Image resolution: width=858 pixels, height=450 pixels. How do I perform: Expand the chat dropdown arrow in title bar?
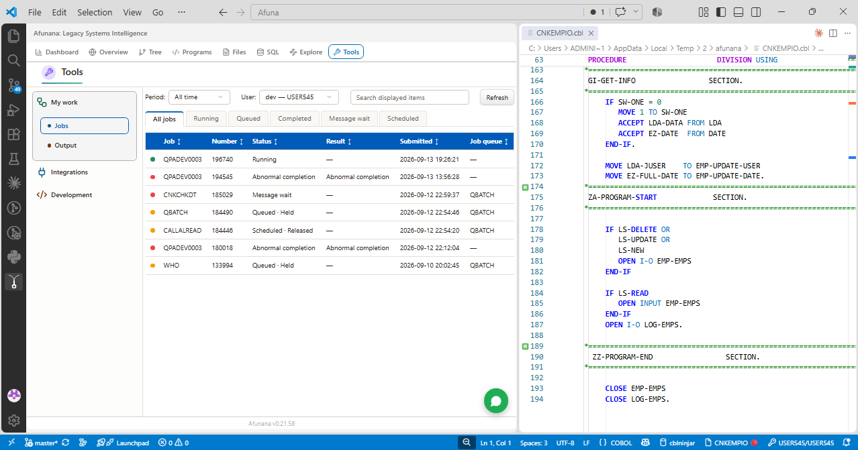click(x=635, y=12)
